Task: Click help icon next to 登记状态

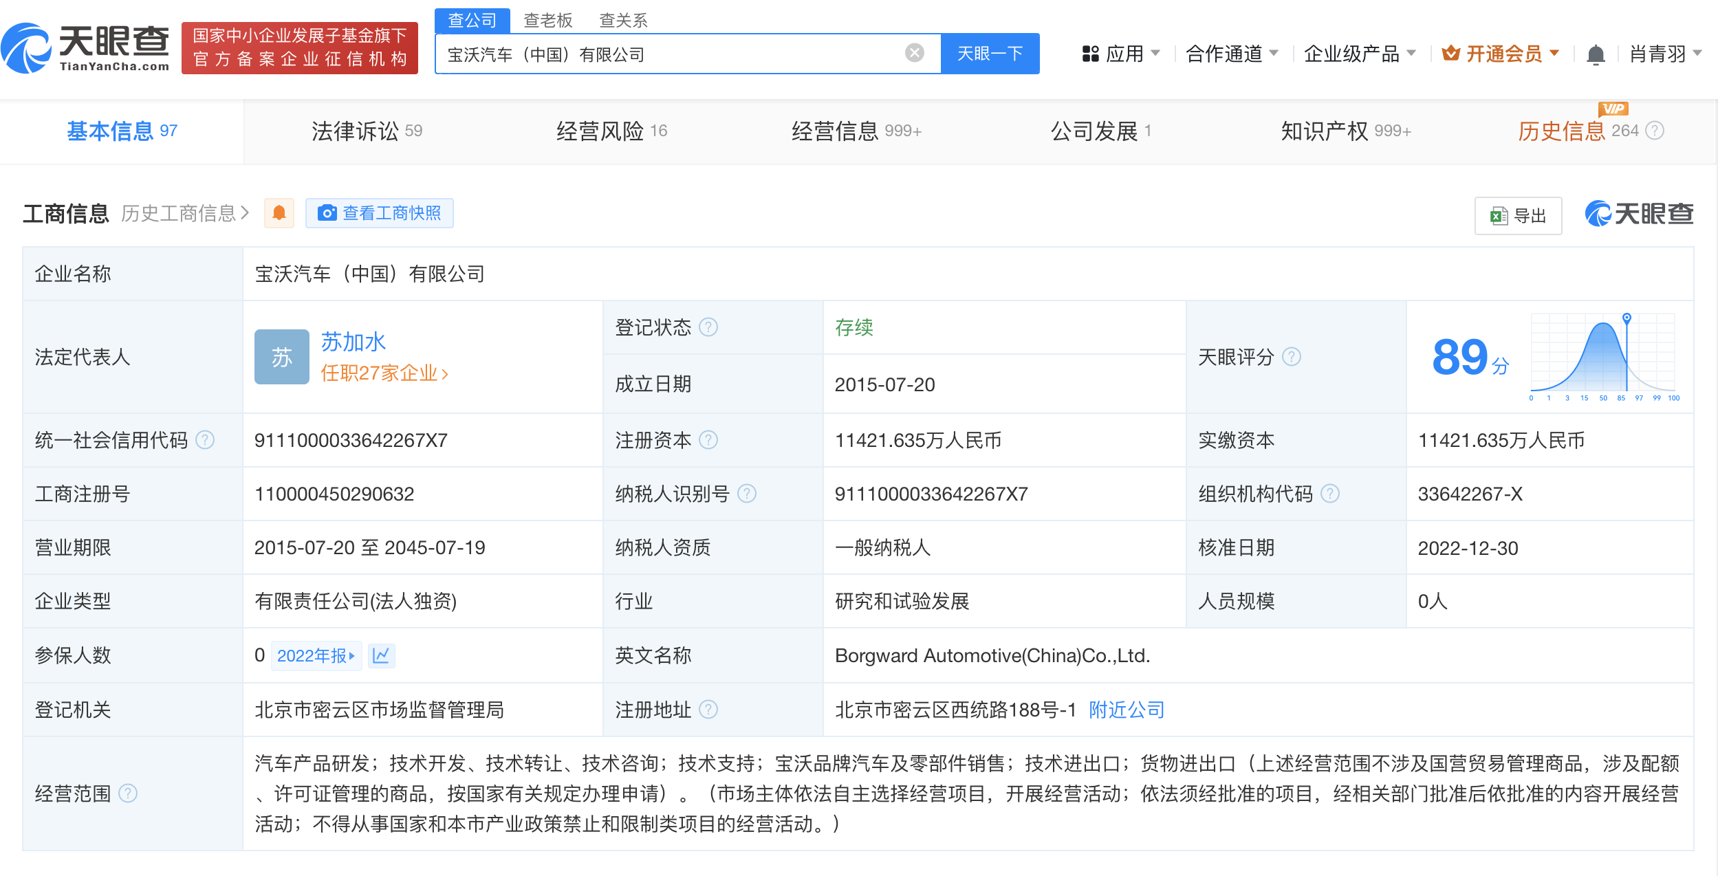Action: [708, 327]
